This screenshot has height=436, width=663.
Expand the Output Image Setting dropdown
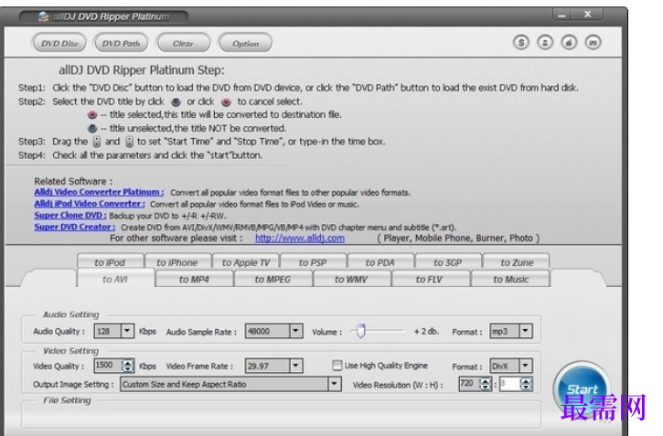click(335, 384)
